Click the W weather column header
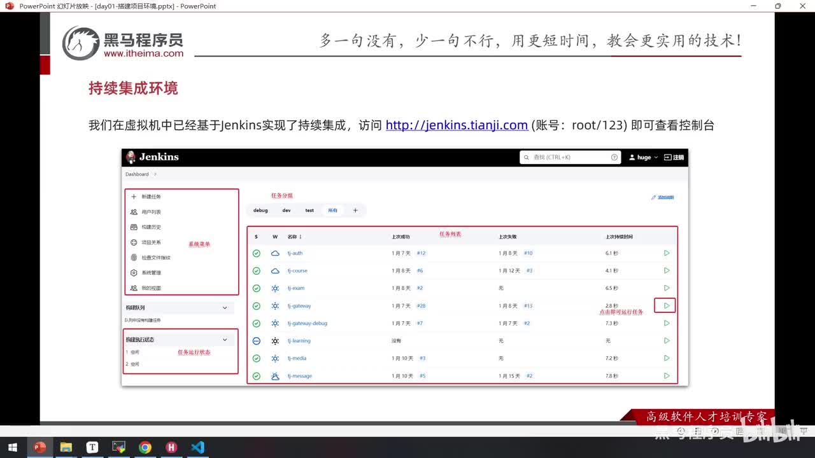This screenshot has height=458, width=815. (x=275, y=237)
